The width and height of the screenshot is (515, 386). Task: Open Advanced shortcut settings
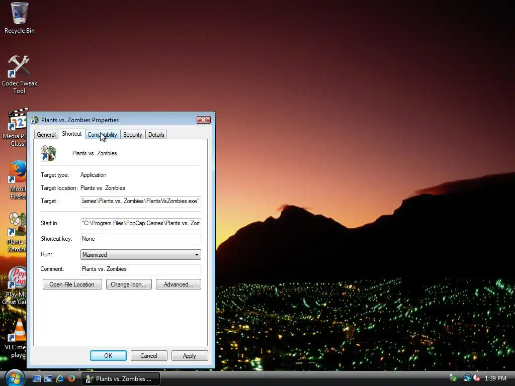tap(179, 284)
